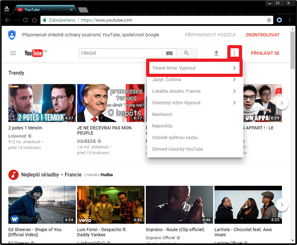The image size is (297, 245).
Task: Open the Ed Sheeran Shape of You thumbnail
Action: tap(42, 205)
